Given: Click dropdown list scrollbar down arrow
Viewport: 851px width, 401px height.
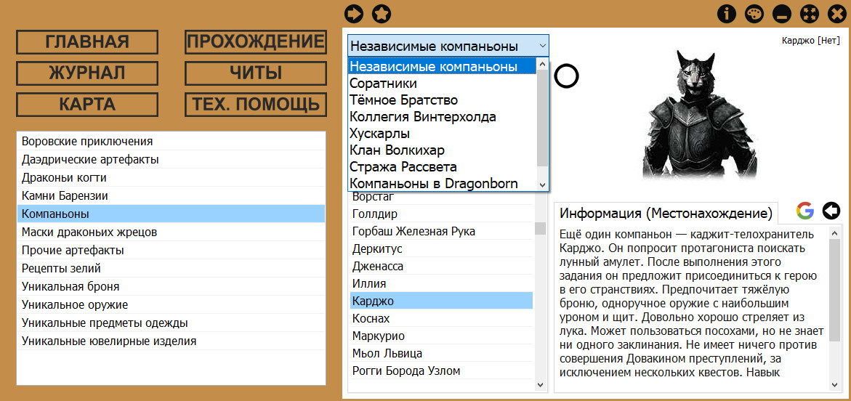Looking at the screenshot, I should pyautogui.click(x=542, y=185).
